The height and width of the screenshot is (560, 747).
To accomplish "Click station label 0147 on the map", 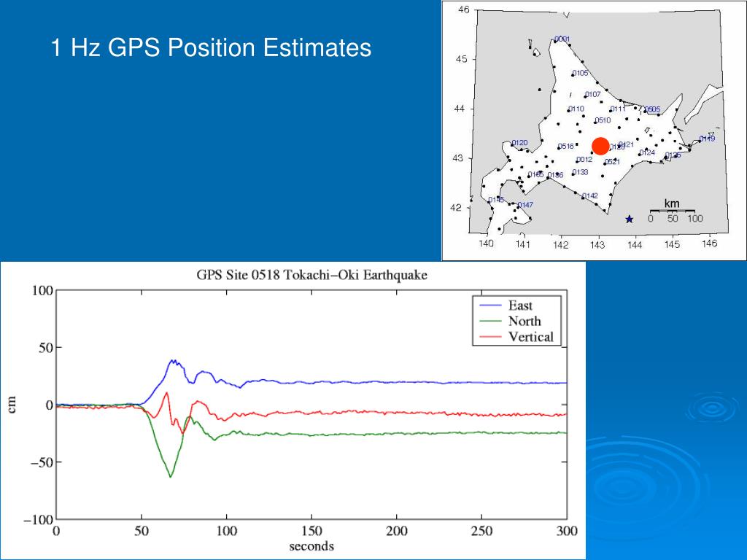I will [x=525, y=205].
